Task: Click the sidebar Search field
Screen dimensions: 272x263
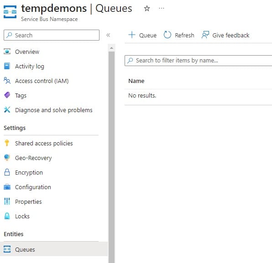Action: pyautogui.click(x=52, y=35)
